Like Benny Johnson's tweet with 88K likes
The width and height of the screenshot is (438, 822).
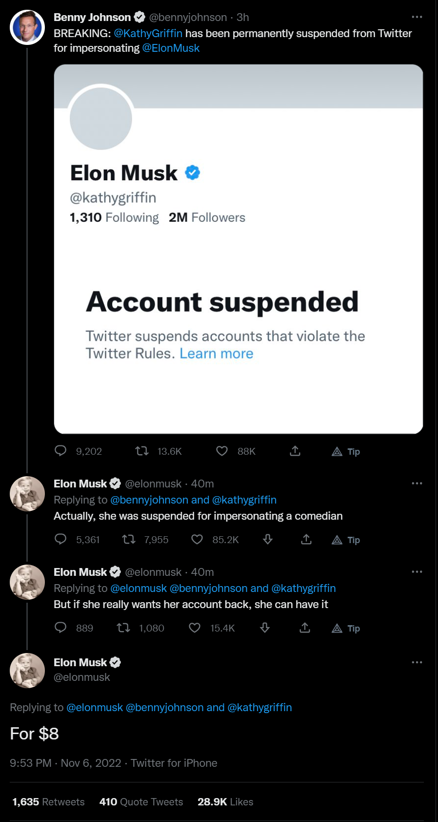click(222, 451)
